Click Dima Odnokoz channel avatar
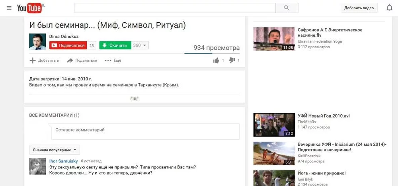Screen dimensions: 398x186 (x=37, y=42)
